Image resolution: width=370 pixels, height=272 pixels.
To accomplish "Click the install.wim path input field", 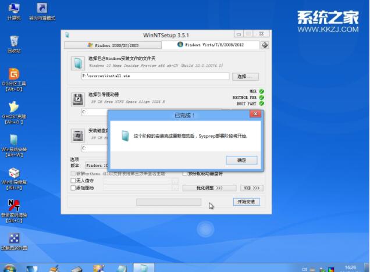I will coord(155,76).
